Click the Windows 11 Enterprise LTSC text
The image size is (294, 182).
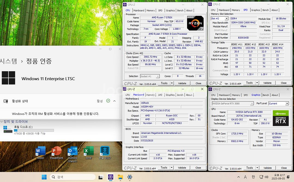coord(48,79)
